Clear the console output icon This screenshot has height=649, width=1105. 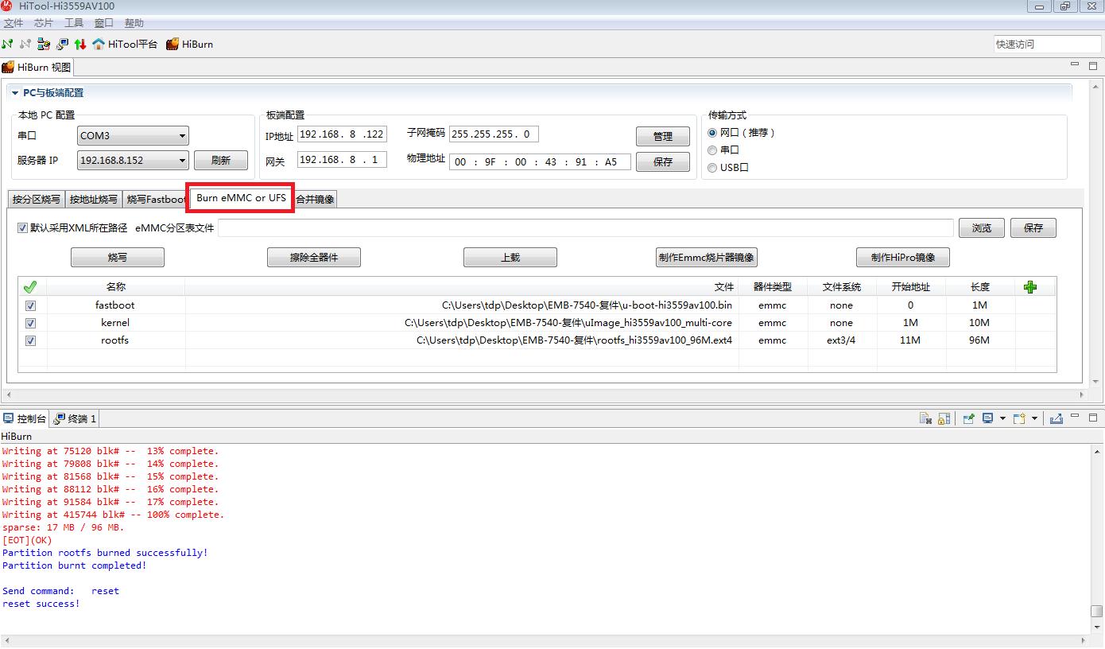click(925, 418)
